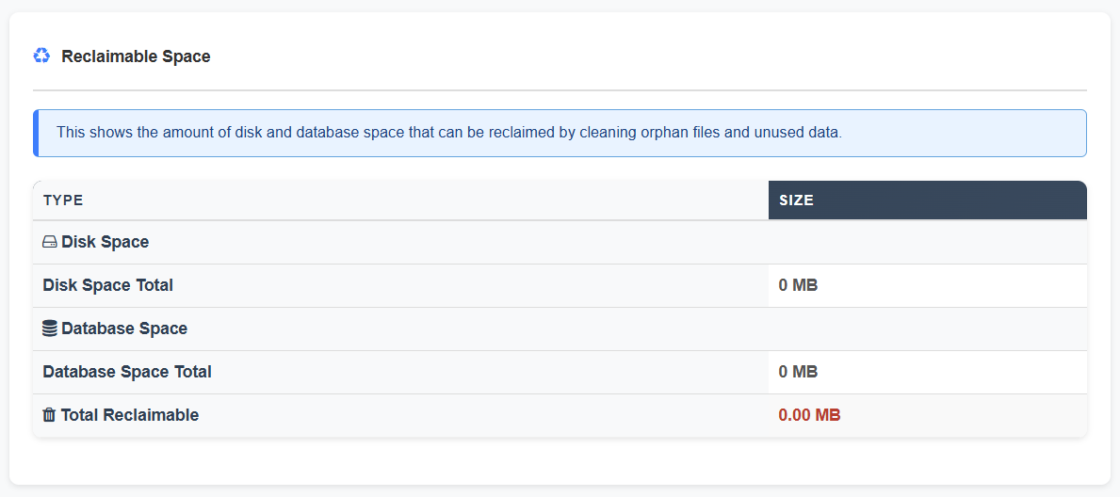1120x497 pixels.
Task: Click the blue info banner about orphan files
Action: pyautogui.click(x=560, y=133)
